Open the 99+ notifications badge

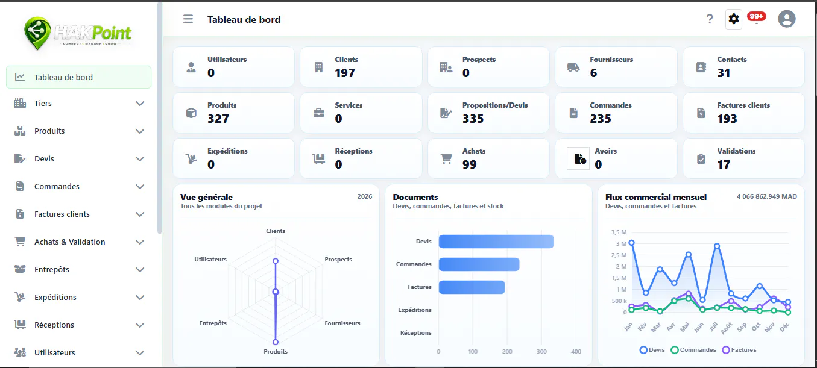click(756, 17)
